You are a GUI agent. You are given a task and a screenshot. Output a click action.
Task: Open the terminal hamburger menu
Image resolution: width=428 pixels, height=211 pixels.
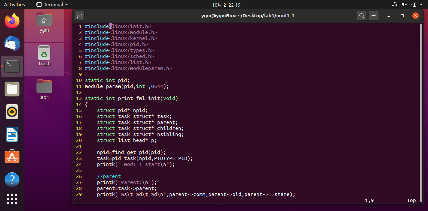pyautogui.click(x=374, y=16)
